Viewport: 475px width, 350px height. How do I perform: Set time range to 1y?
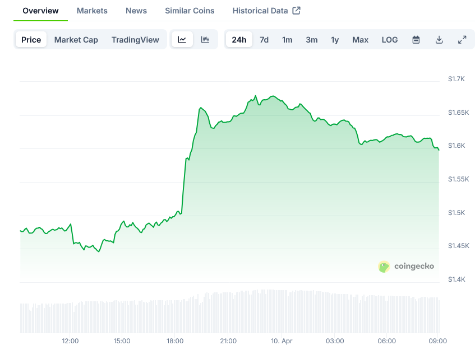(x=335, y=40)
